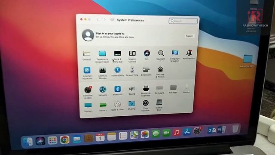
Task: Click the back navigation arrow
Action: click(x=98, y=20)
